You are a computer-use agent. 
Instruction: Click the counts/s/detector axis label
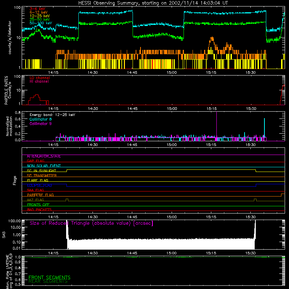point(10,38)
